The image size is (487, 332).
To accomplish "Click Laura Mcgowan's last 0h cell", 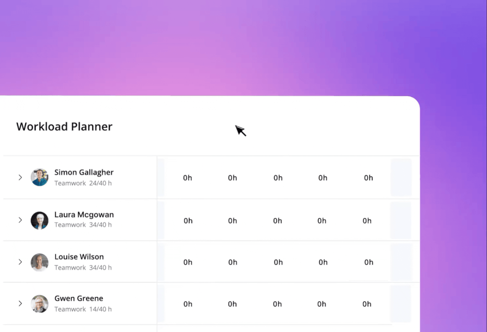I will point(367,221).
